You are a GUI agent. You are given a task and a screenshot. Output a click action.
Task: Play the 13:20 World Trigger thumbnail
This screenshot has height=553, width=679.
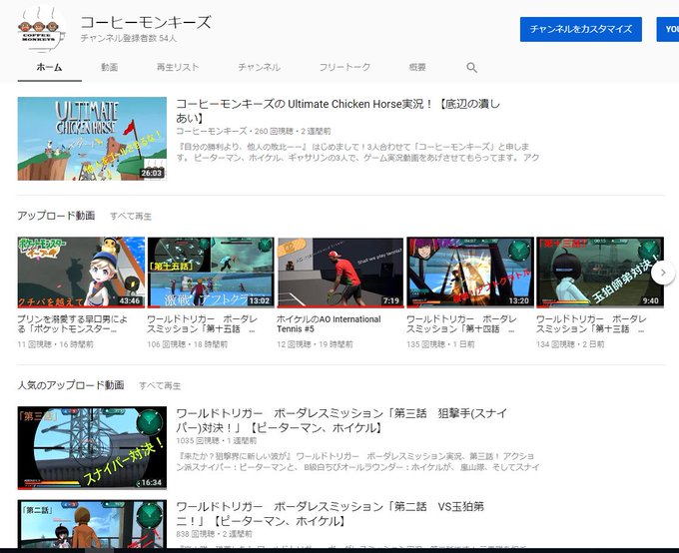(470, 273)
